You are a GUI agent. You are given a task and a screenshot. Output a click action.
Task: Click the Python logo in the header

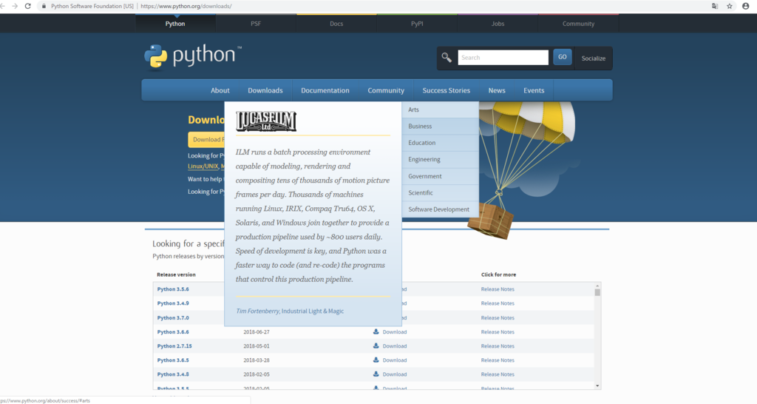(193, 56)
